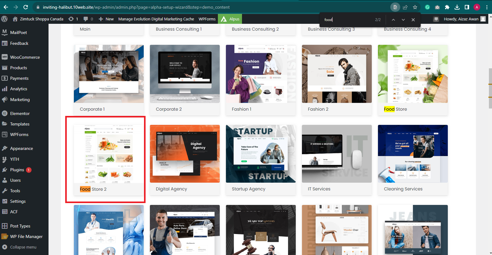
Task: Open the updates counter in admin bar
Action: [73, 19]
